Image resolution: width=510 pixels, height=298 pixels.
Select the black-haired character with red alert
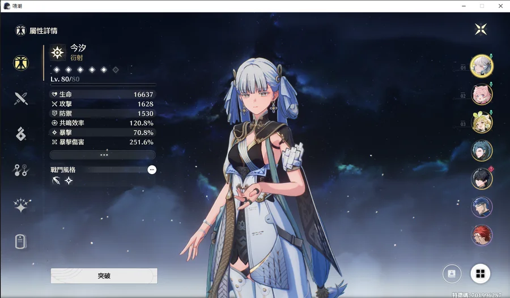tap(482, 179)
